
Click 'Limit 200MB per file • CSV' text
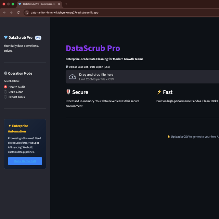click(96, 79)
